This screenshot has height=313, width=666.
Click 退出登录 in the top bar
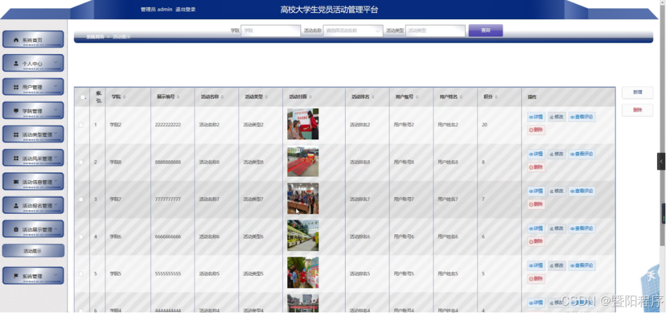point(186,10)
